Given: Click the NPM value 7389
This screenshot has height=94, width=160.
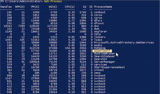Looking at the screenshot, I should pyautogui.click(x=21, y=26).
